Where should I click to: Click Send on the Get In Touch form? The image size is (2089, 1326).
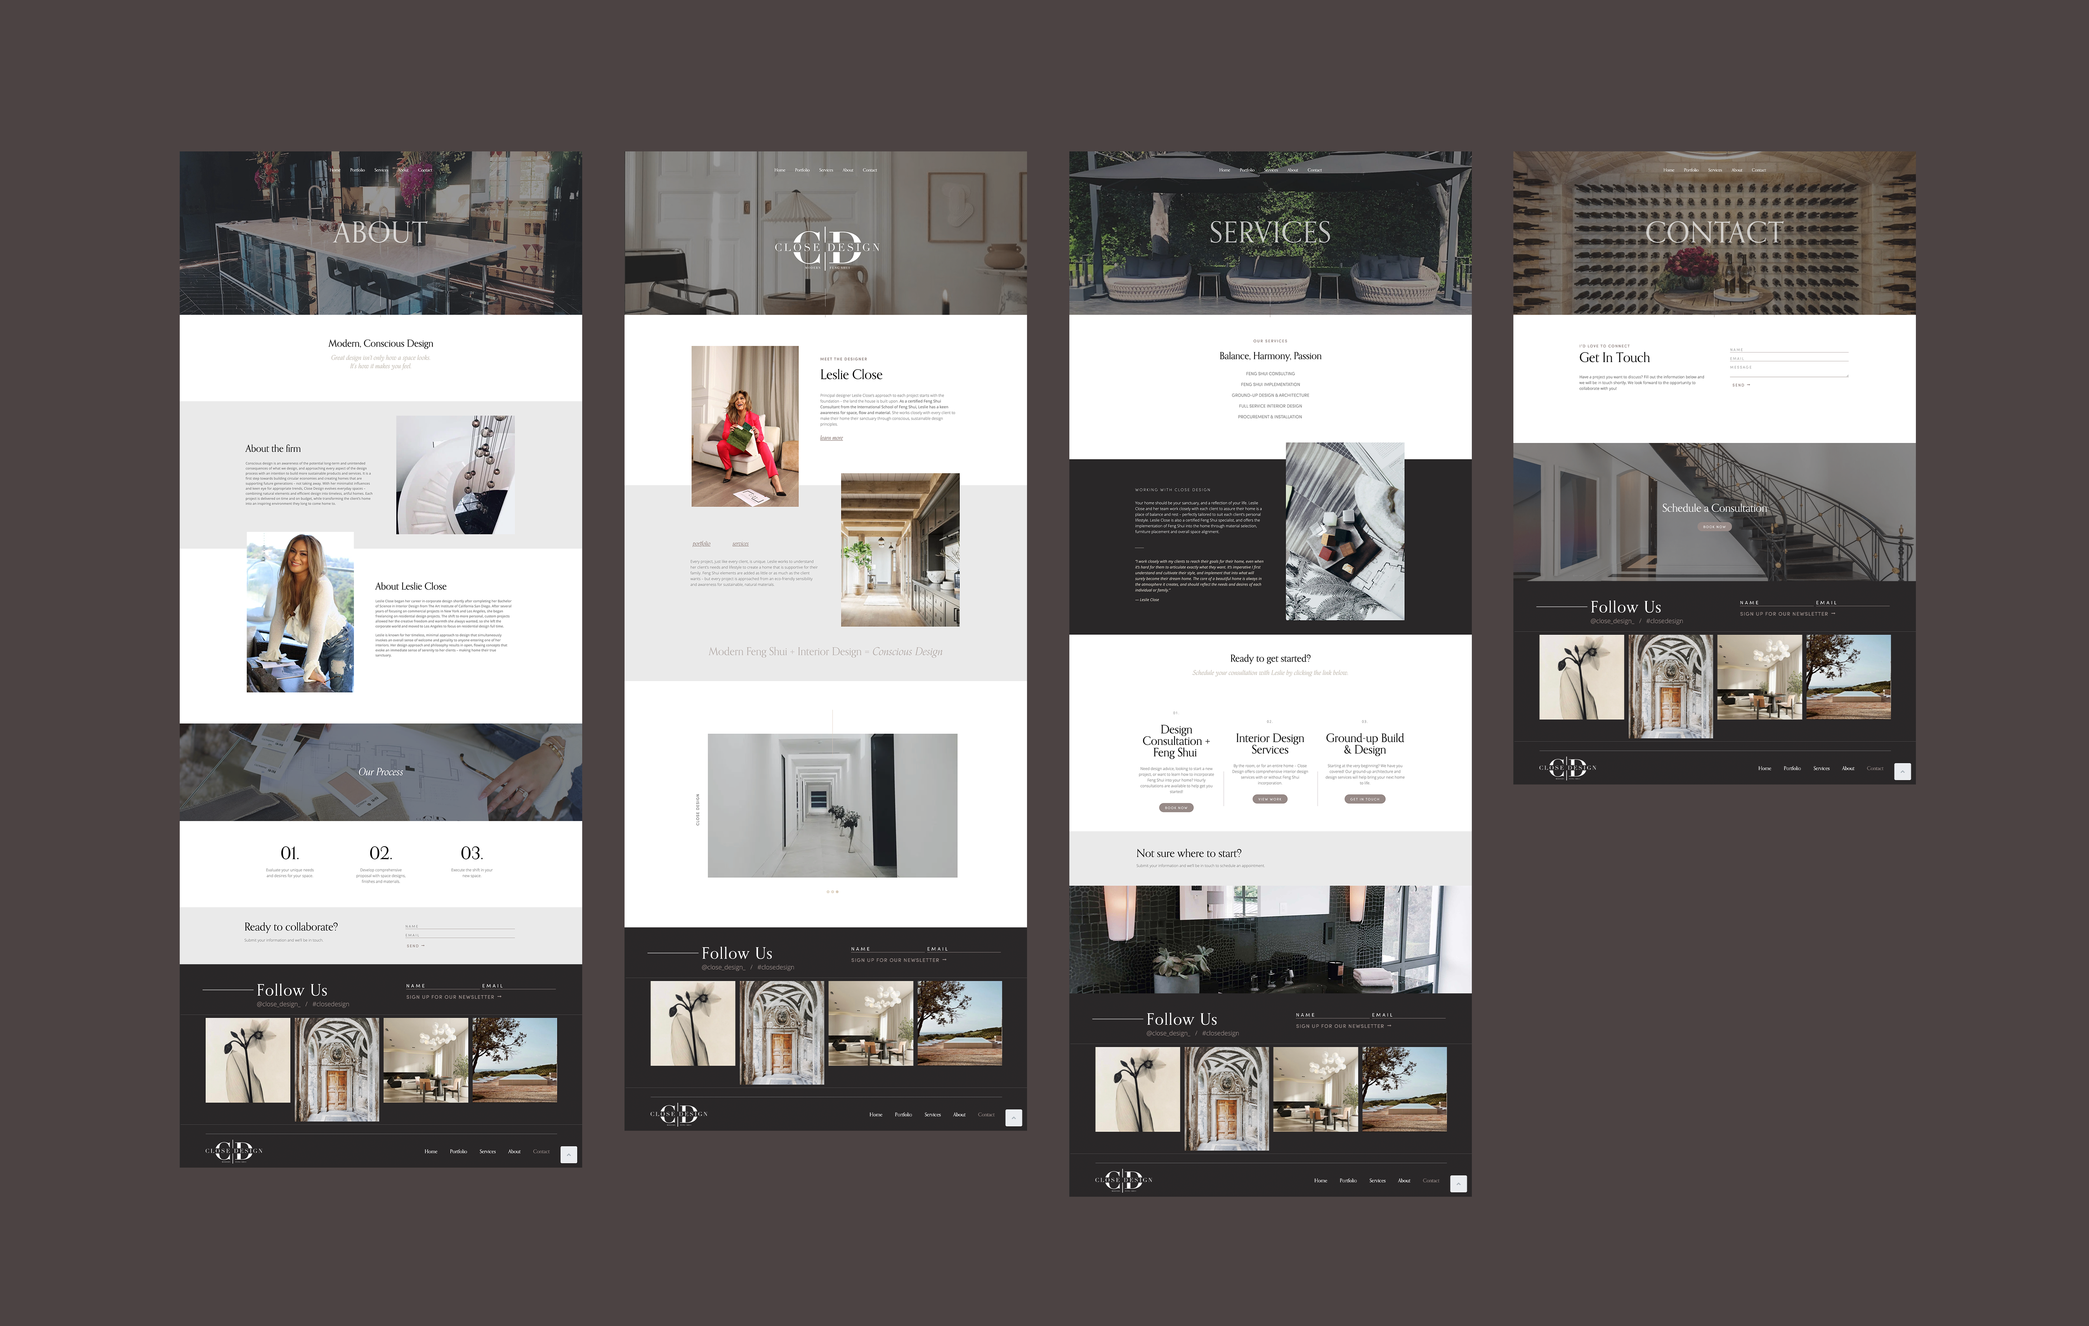coord(1741,385)
